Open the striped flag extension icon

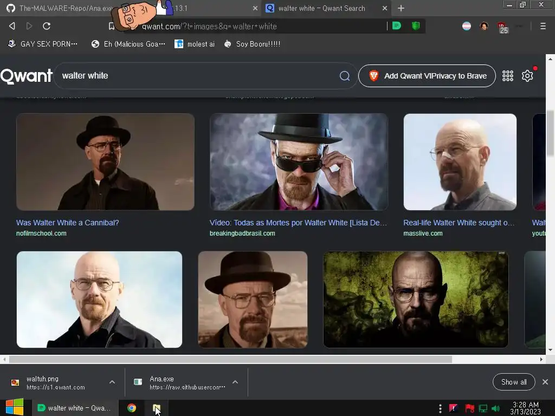[x=467, y=26]
